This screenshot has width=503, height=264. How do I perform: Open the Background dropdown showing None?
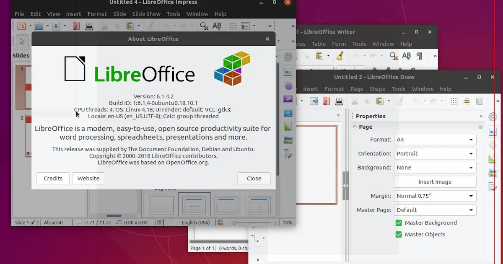[435, 167]
